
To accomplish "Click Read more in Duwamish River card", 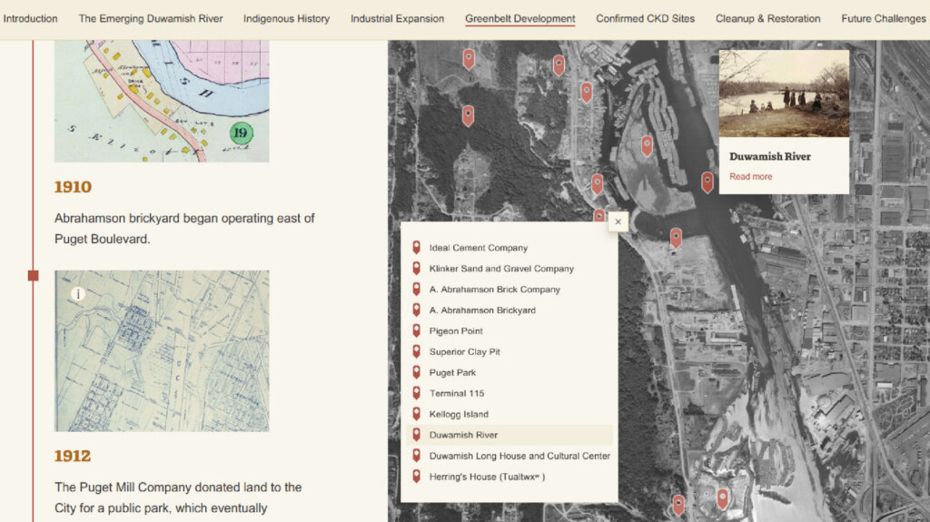I will click(751, 176).
